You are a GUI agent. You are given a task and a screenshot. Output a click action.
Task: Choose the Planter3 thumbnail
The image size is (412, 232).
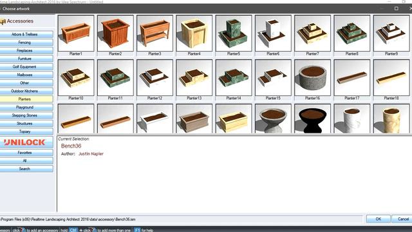(154, 33)
